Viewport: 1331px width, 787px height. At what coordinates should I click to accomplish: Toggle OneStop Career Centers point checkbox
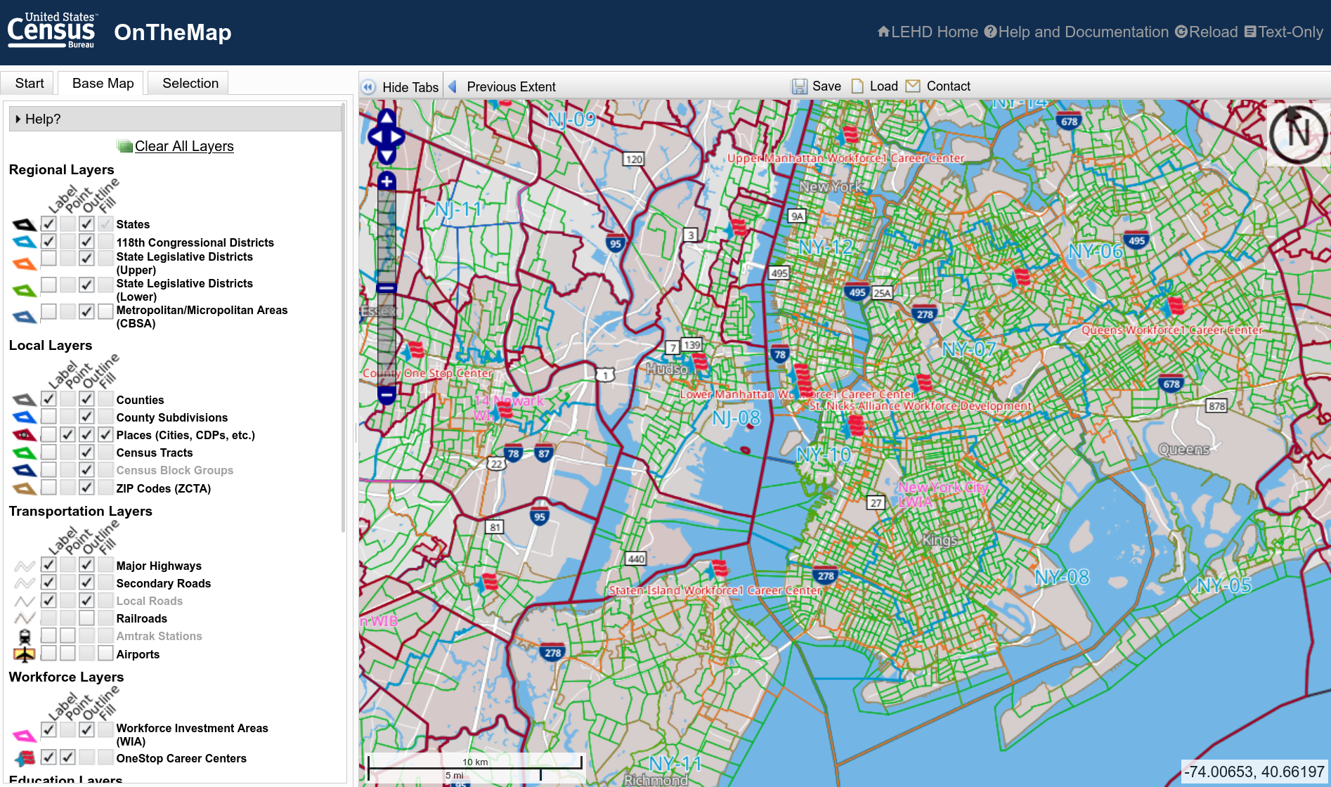point(67,757)
